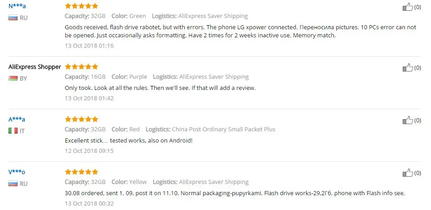Open reviewer profile N***a
The image size is (431, 210).
(x=17, y=6)
